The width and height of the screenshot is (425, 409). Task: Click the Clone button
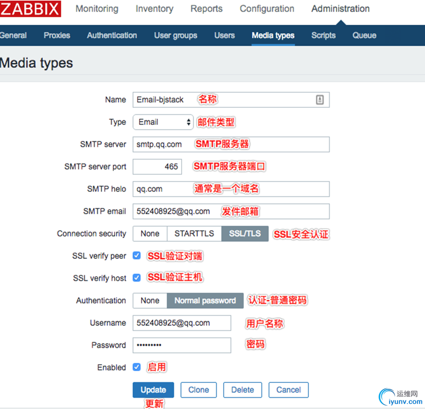pos(198,390)
